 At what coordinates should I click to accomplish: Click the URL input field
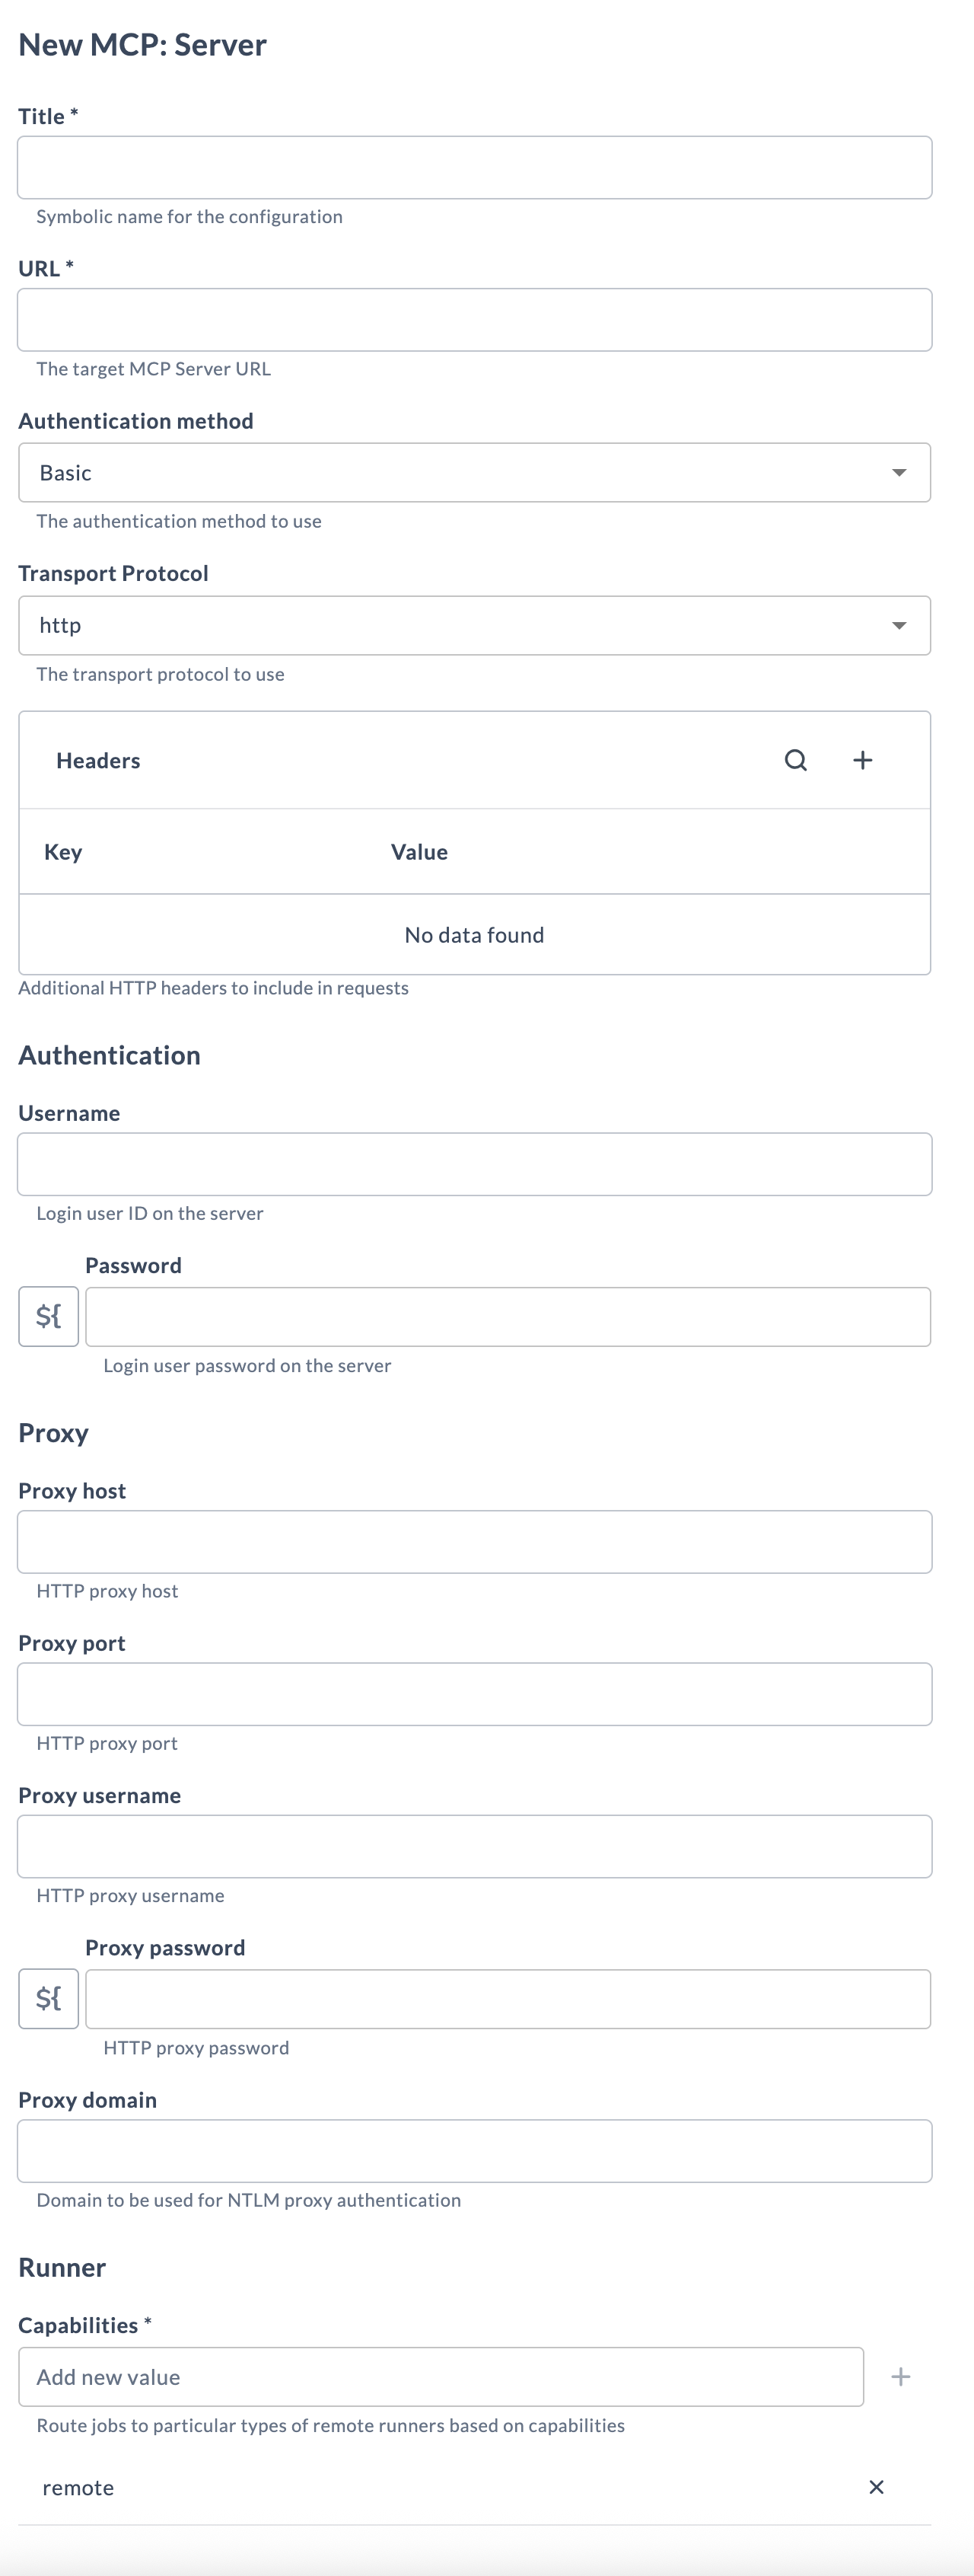pos(473,319)
